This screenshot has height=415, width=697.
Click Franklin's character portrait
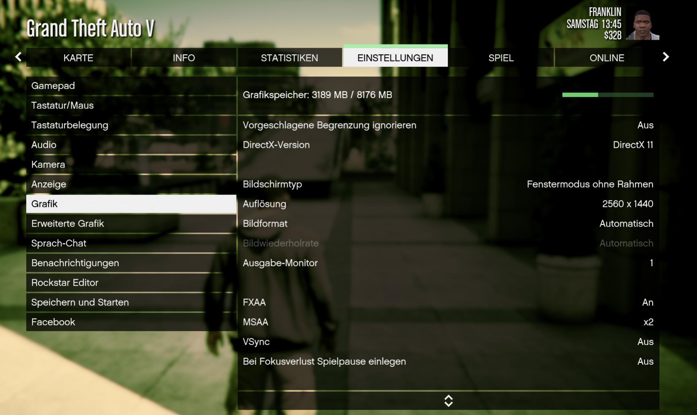pyautogui.click(x=643, y=24)
